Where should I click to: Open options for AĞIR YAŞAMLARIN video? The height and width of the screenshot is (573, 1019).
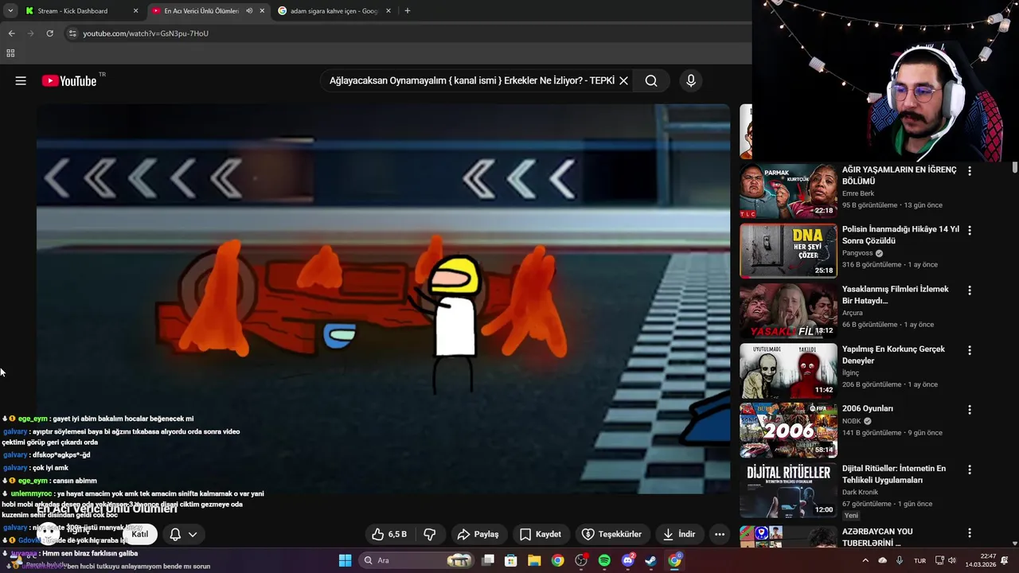pyautogui.click(x=969, y=170)
